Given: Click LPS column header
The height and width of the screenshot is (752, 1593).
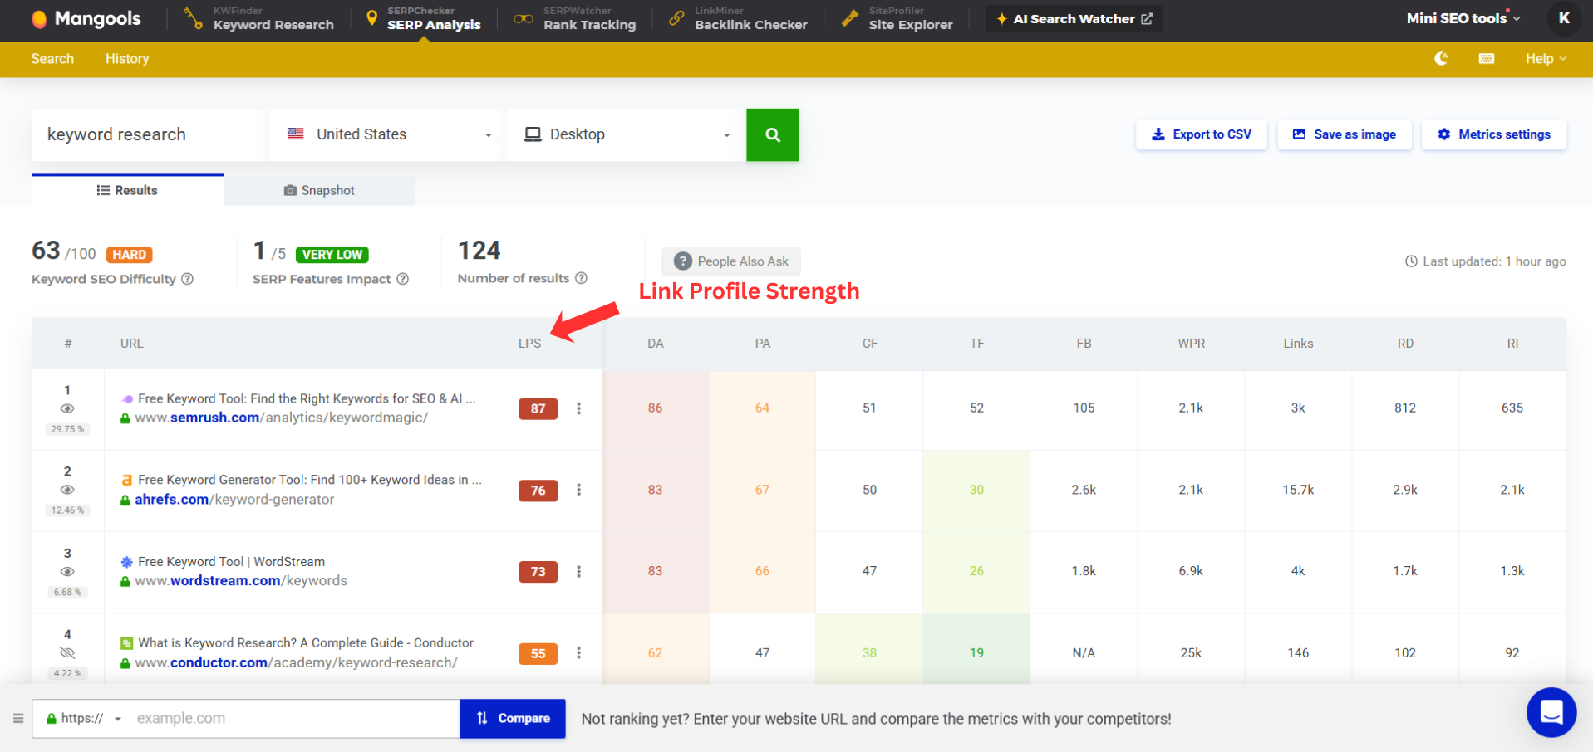Looking at the screenshot, I should pyautogui.click(x=529, y=344).
